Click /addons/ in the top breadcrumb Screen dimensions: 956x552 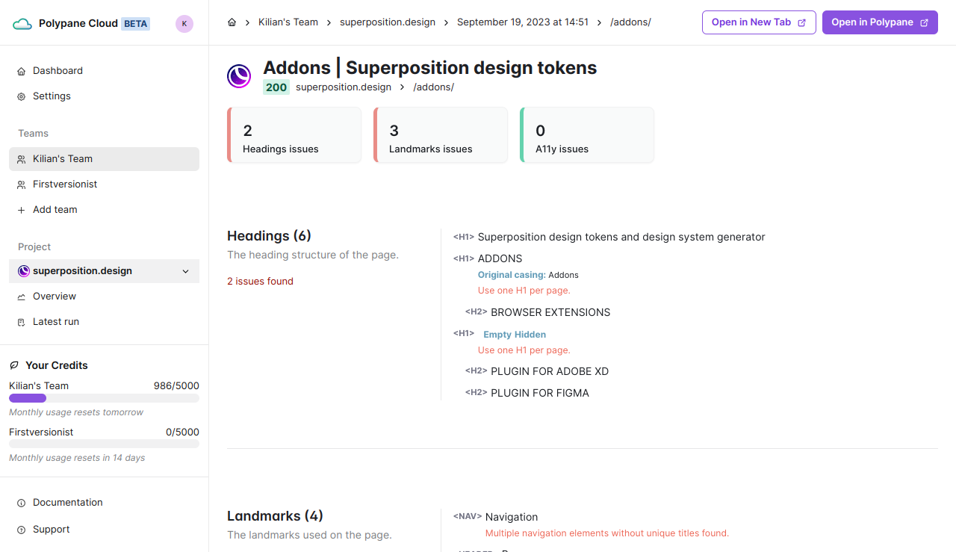point(630,22)
